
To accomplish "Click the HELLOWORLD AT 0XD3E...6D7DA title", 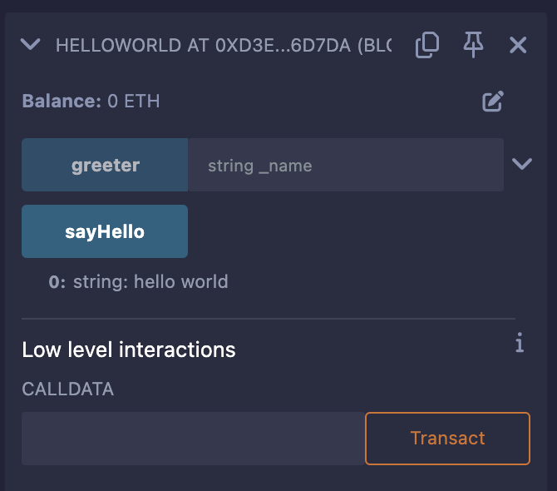I will 224,46.
